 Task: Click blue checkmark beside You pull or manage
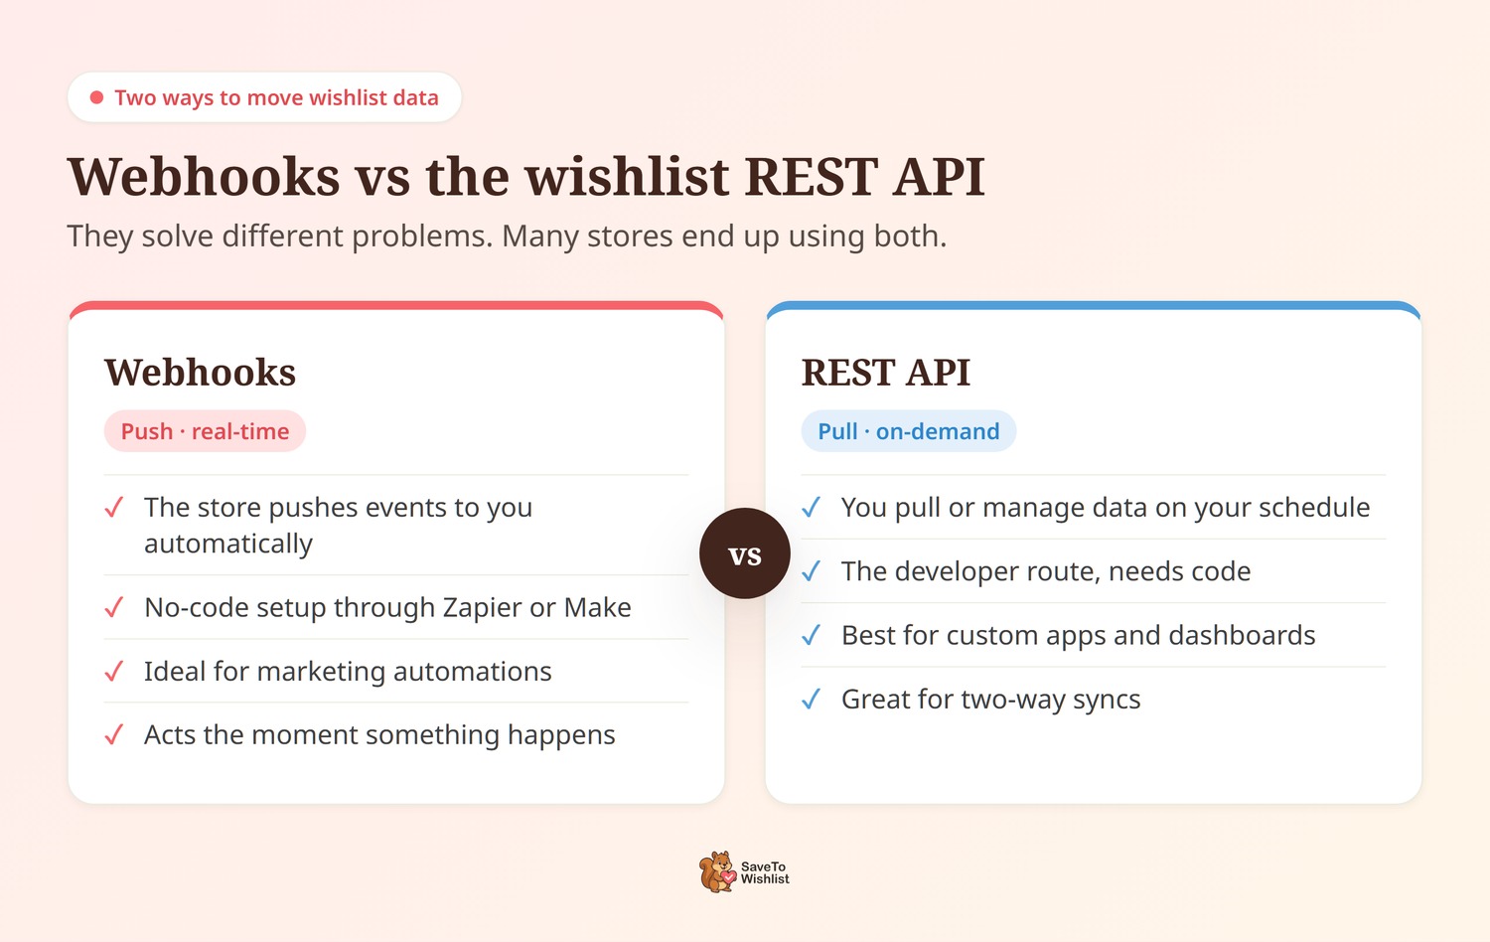812,508
